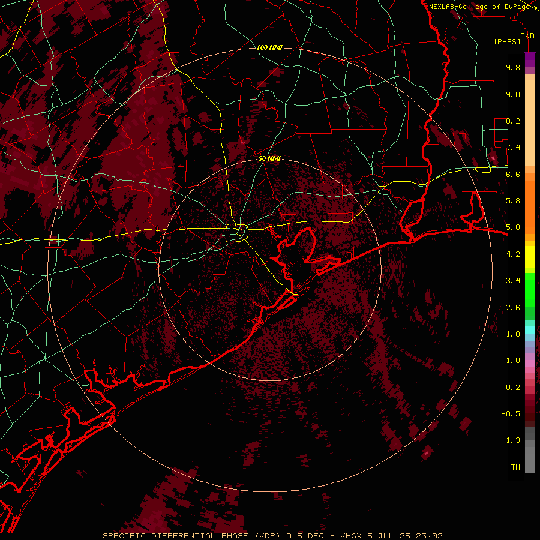Click the -0.5 value on the scale

click(511, 414)
